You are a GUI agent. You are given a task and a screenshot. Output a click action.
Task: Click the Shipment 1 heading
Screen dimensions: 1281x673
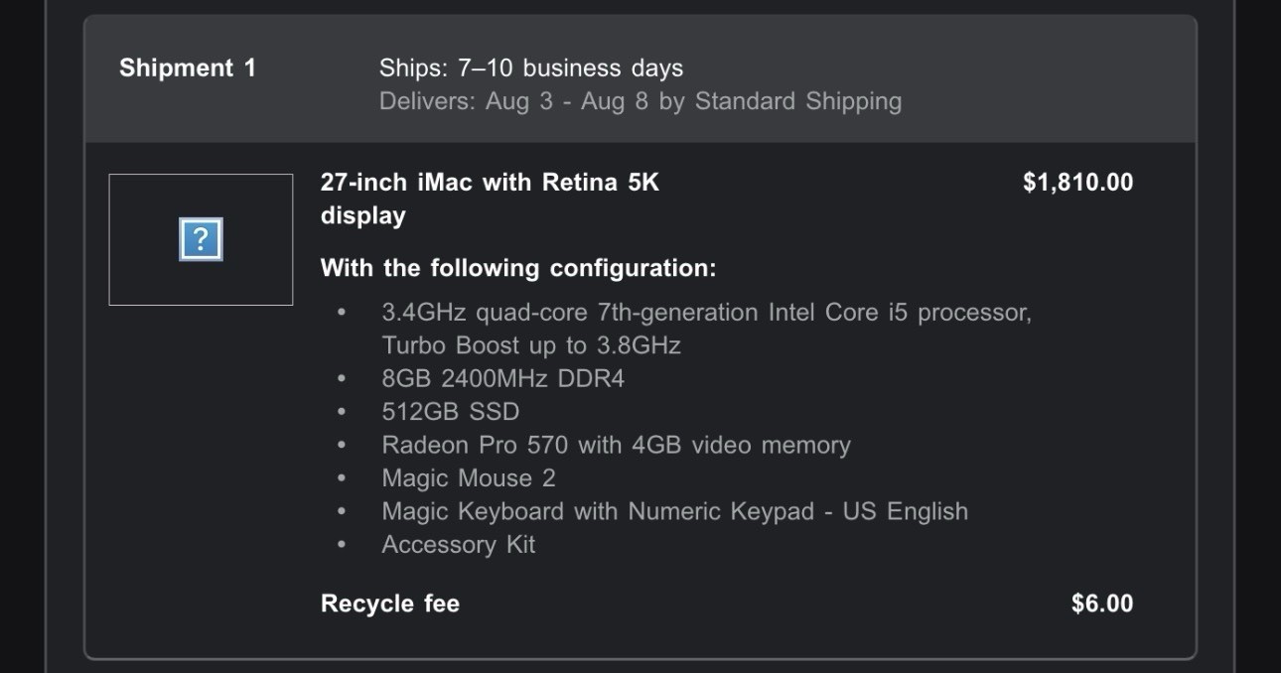188,67
